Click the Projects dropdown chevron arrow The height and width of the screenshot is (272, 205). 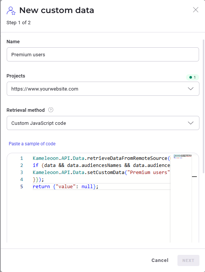(x=190, y=89)
